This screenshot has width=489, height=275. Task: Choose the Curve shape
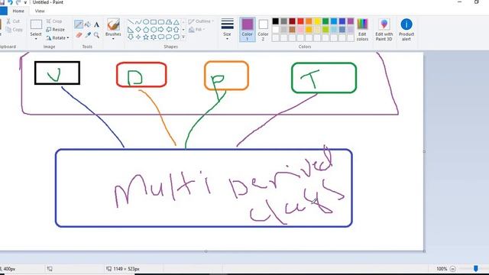click(x=138, y=22)
